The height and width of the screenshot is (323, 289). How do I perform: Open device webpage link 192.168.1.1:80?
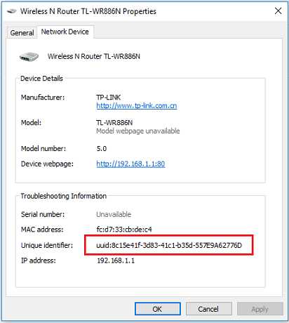pyautogui.click(x=130, y=164)
